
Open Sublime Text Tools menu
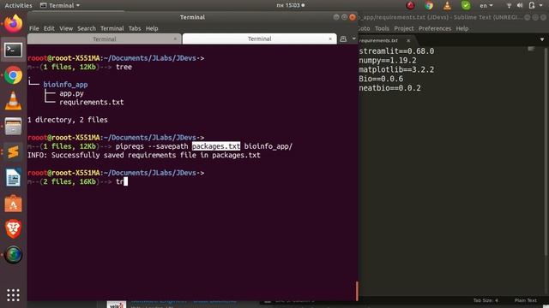click(x=382, y=28)
